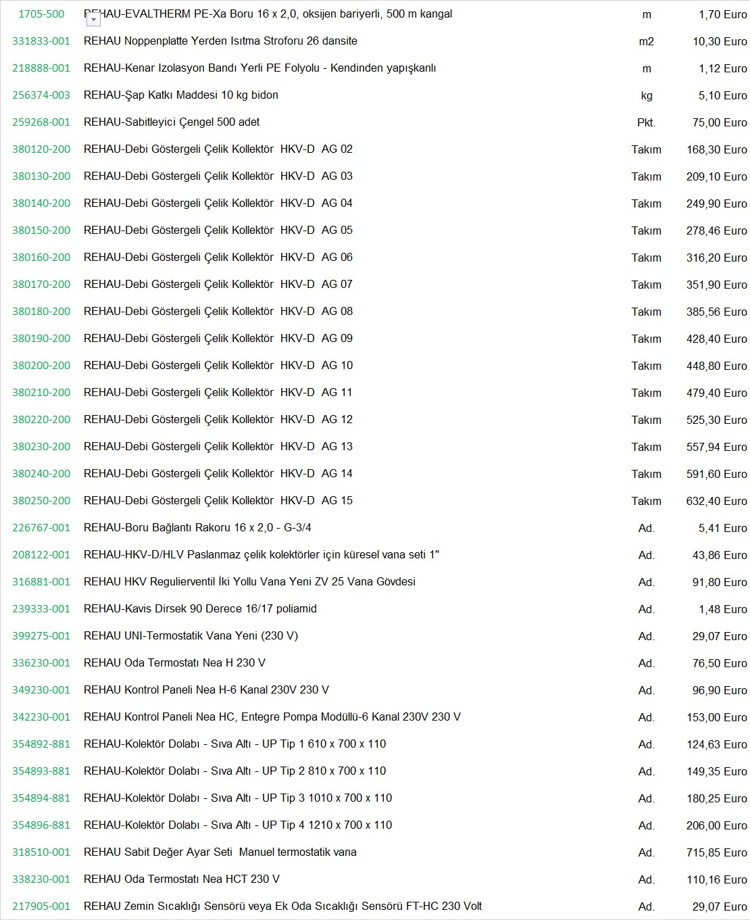Select price 1,12 Euro
Image resolution: width=750 pixels, height=920 pixels.
[722, 68]
